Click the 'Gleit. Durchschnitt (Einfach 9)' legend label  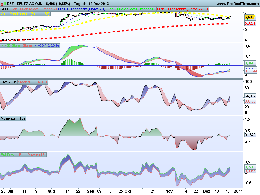click(82, 9)
